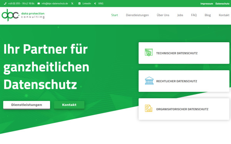
Task: Open the Blog navigation item
Action: point(208,15)
